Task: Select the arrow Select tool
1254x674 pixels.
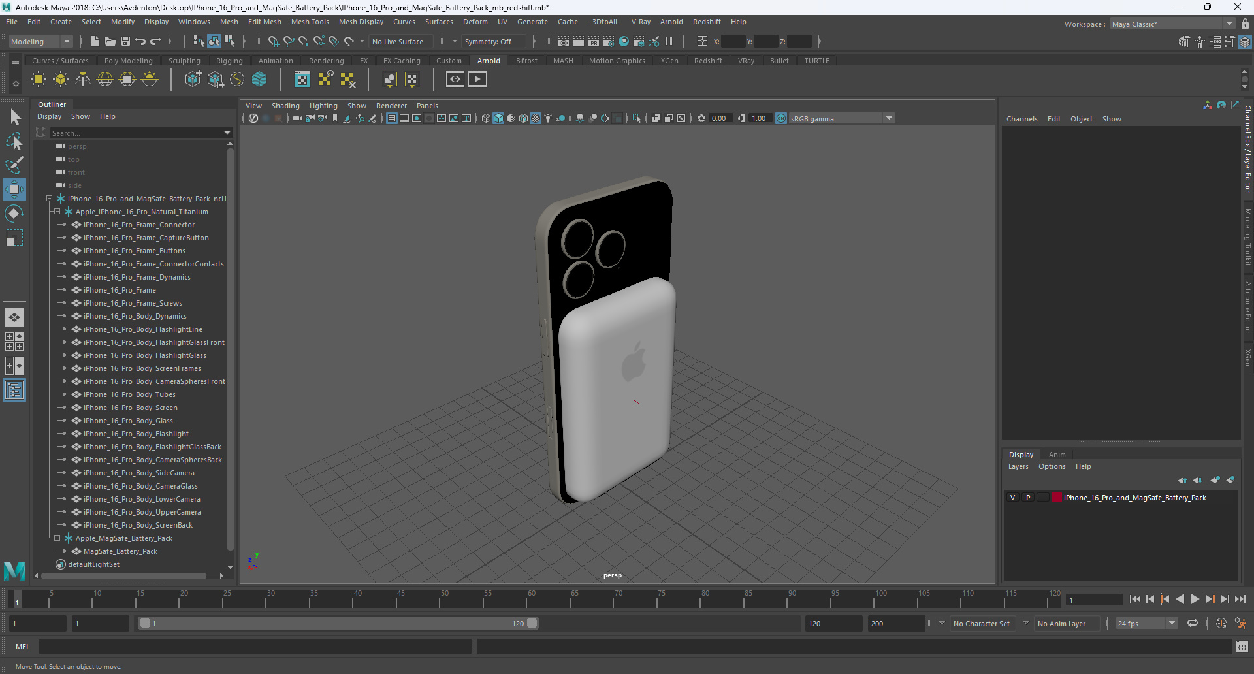Action: [x=14, y=117]
